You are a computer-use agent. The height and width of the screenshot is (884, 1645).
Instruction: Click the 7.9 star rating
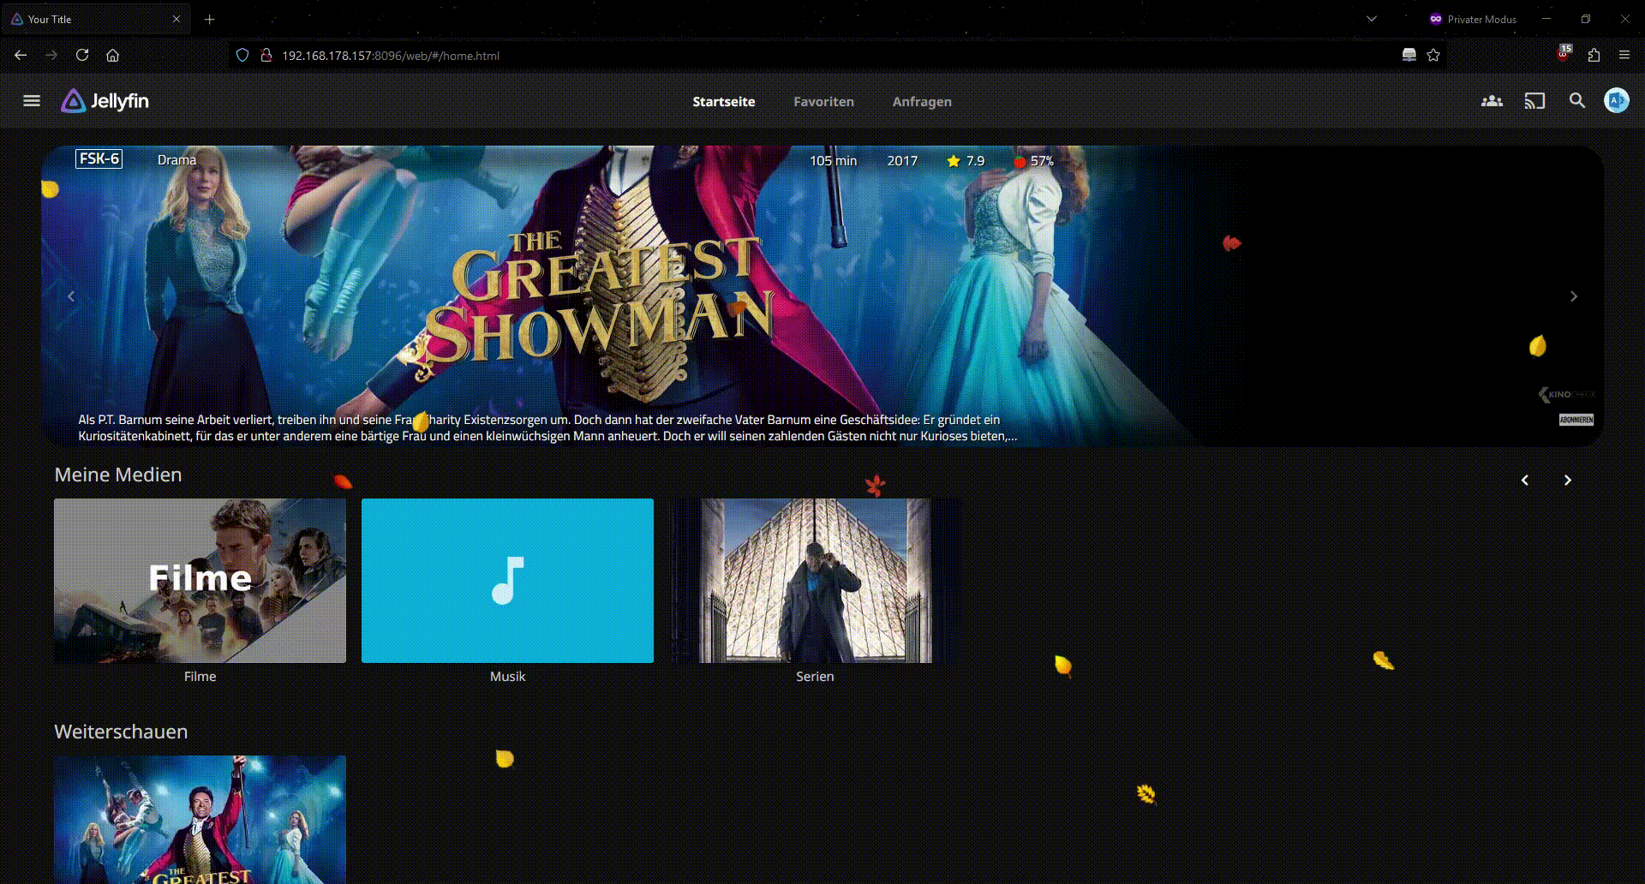966,160
